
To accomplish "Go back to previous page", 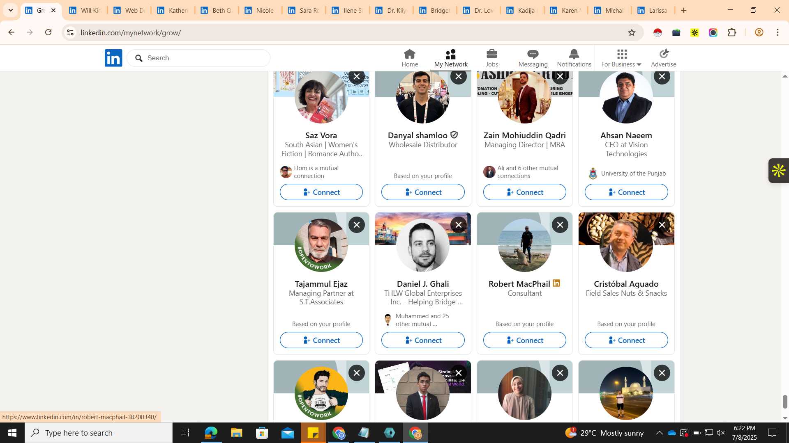I will (x=11, y=32).
